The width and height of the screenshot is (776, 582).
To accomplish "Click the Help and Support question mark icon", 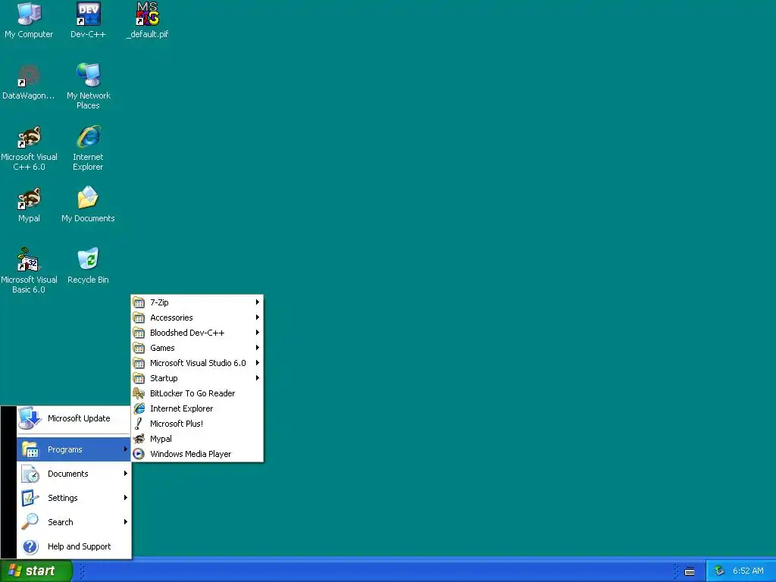I will pyautogui.click(x=30, y=546).
